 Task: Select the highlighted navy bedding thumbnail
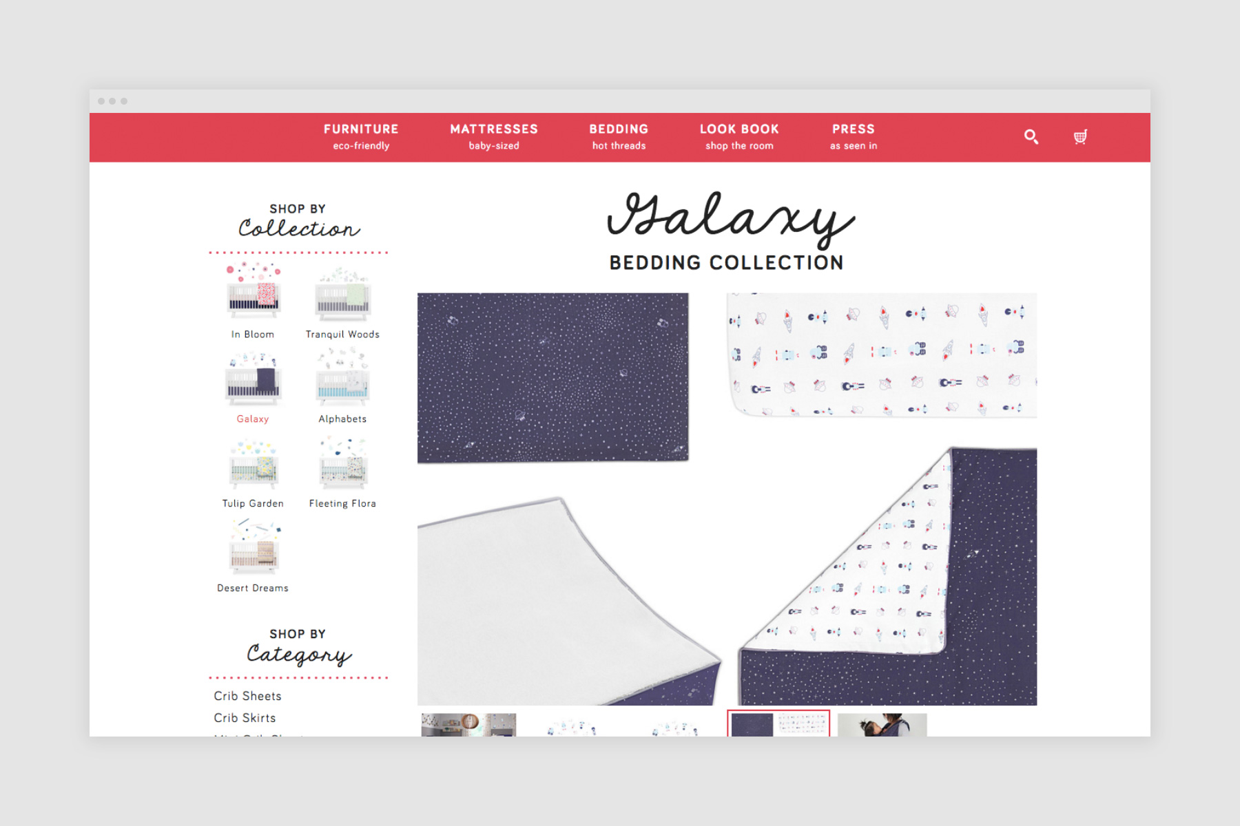click(778, 723)
